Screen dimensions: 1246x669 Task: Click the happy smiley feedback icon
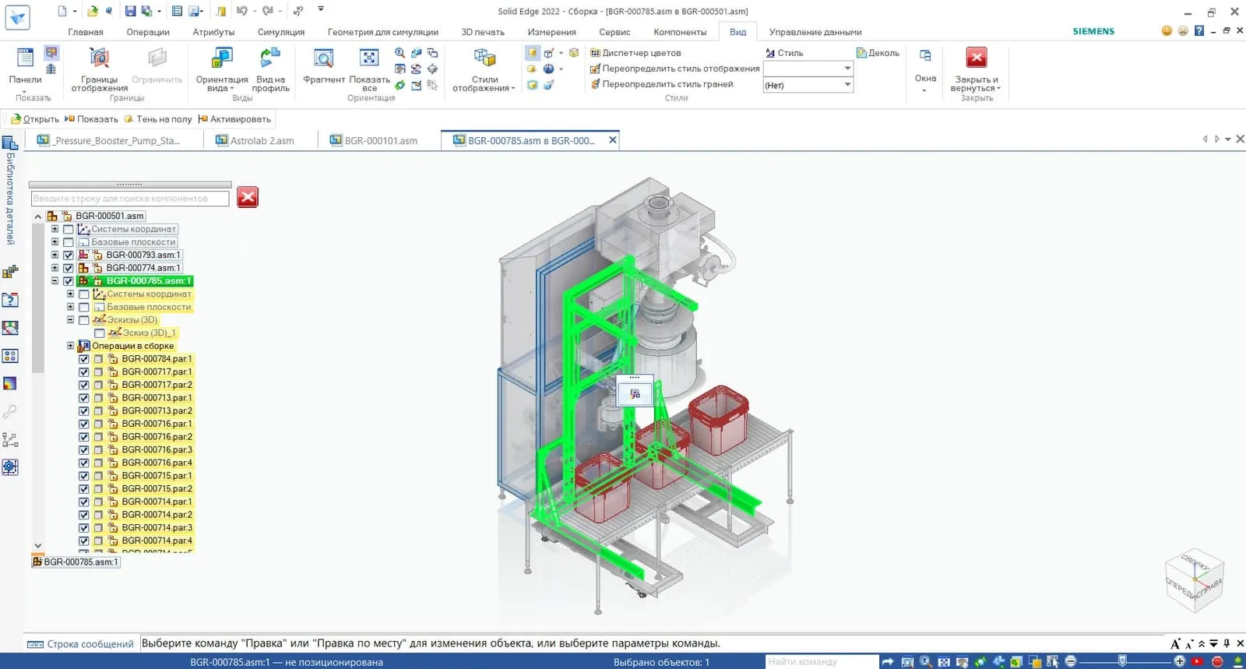[1167, 31]
